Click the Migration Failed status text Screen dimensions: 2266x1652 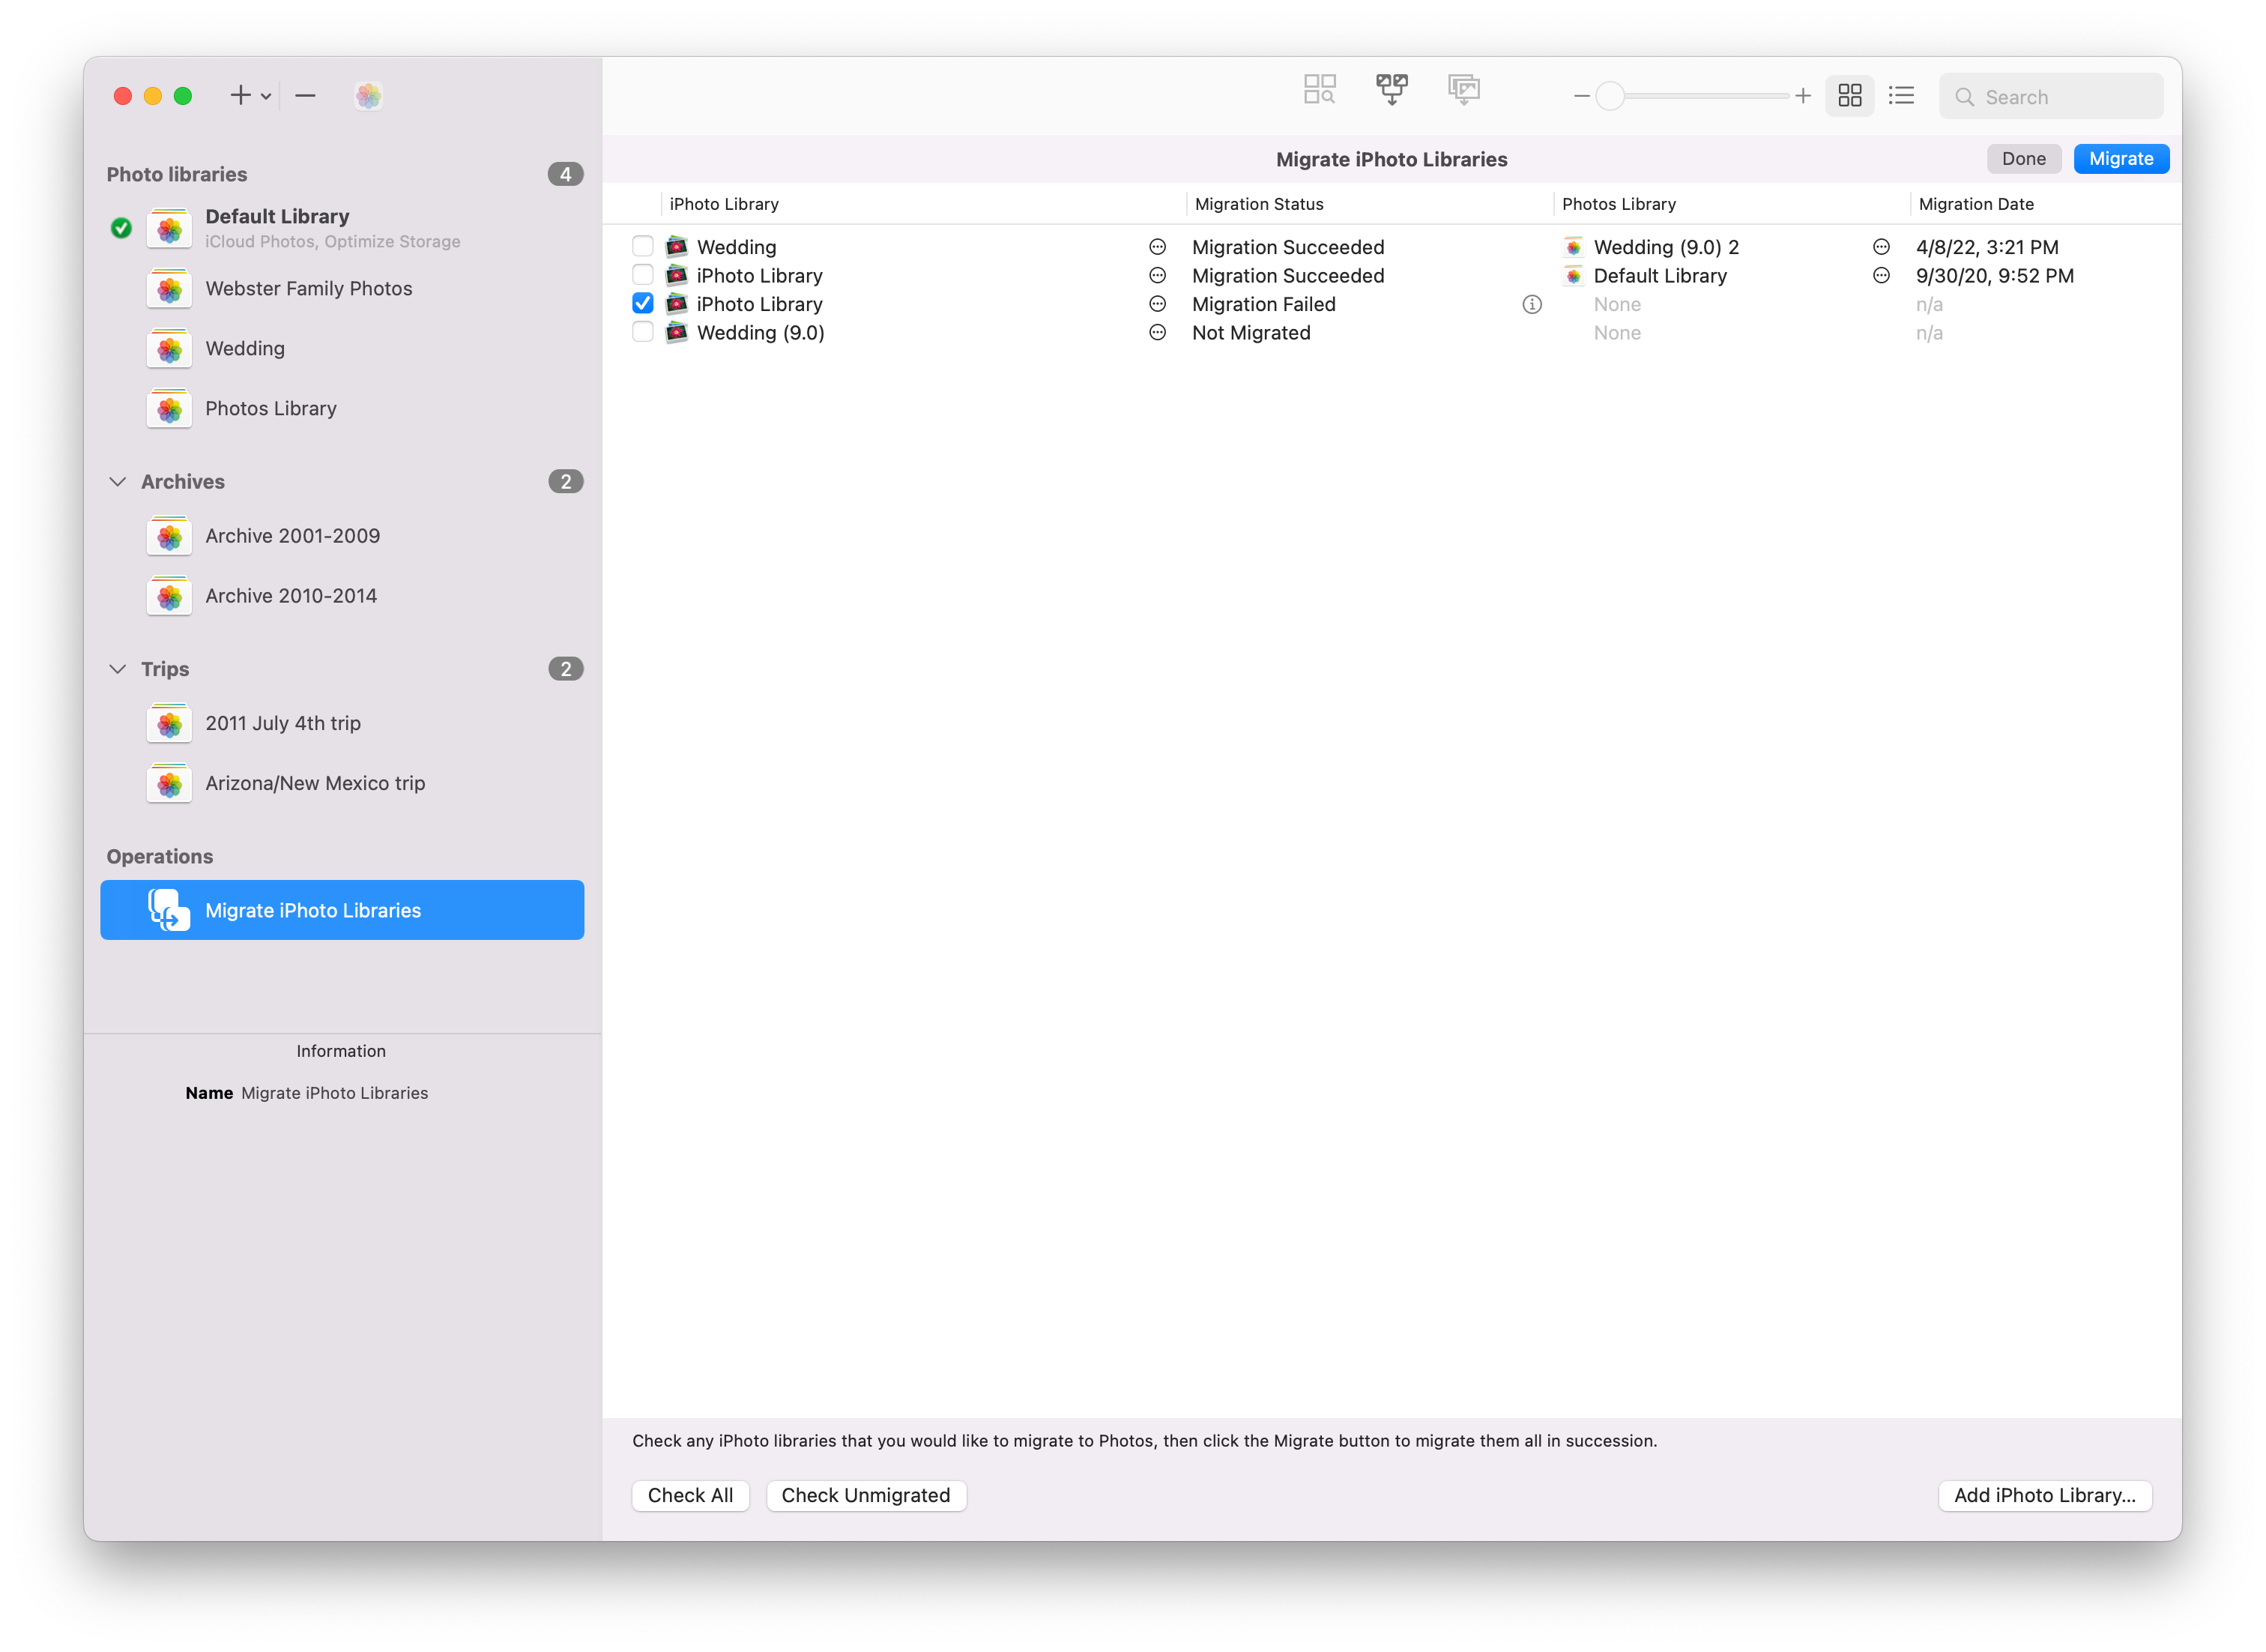1263,305
